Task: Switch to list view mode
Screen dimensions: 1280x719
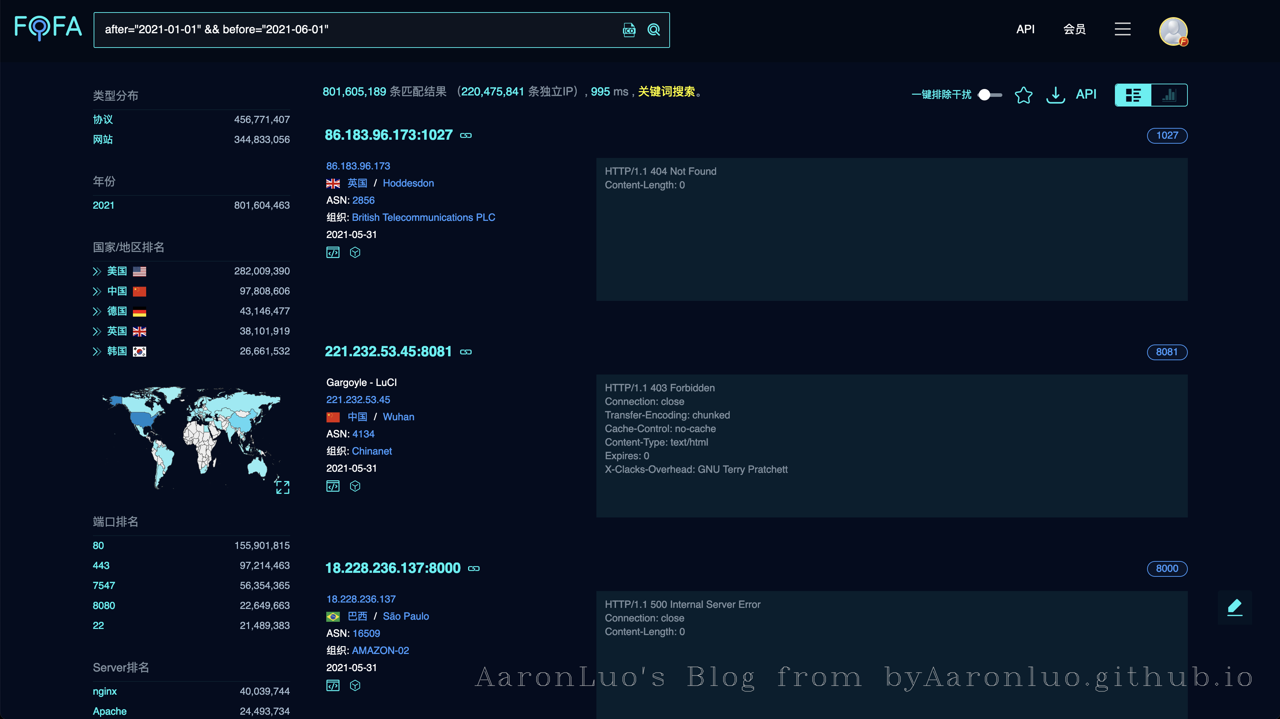Action: pos(1133,95)
